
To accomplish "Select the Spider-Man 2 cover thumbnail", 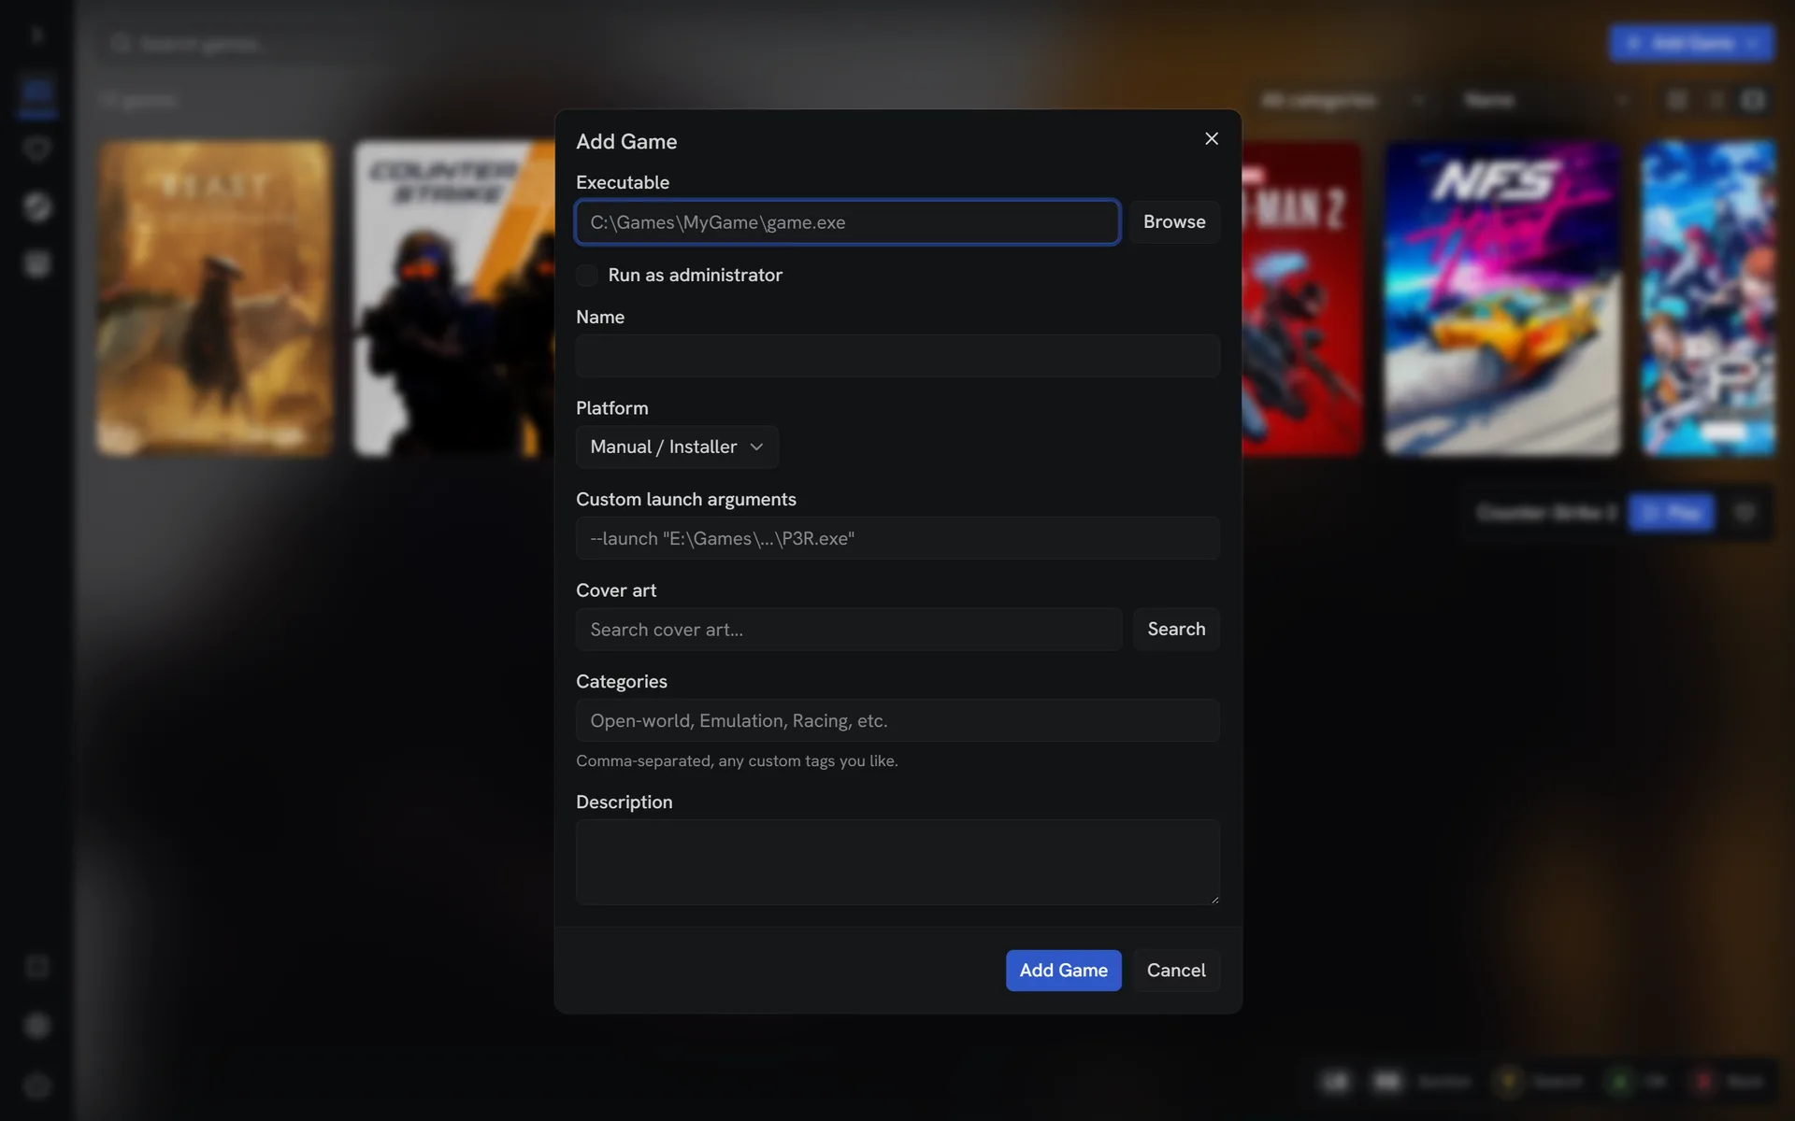I will 1301,299.
